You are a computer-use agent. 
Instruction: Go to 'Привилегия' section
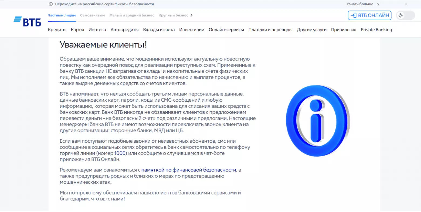tap(344, 30)
